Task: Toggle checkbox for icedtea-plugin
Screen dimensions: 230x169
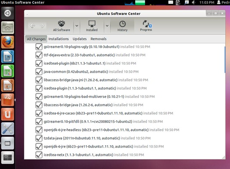Action: pos(39,88)
